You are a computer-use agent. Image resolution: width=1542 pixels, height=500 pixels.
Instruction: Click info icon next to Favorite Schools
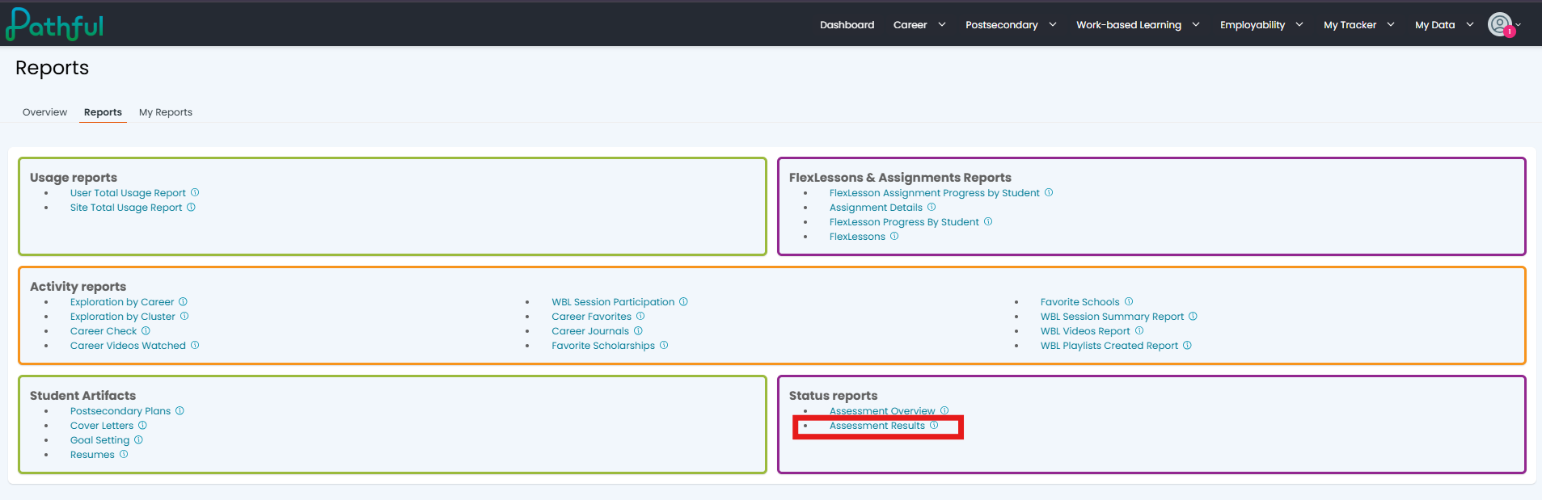(1129, 301)
